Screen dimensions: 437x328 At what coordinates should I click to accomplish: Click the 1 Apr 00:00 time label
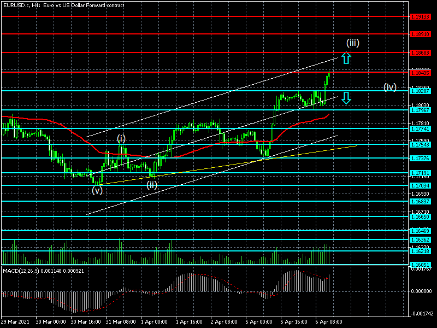coord(154,321)
